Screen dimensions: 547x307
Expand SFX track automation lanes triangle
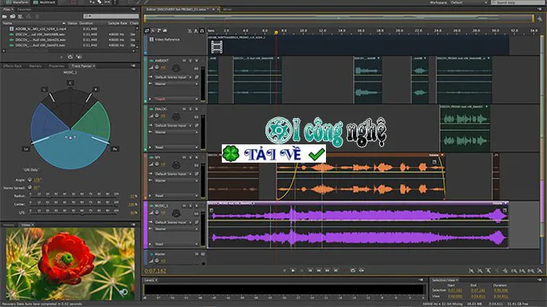(x=150, y=196)
